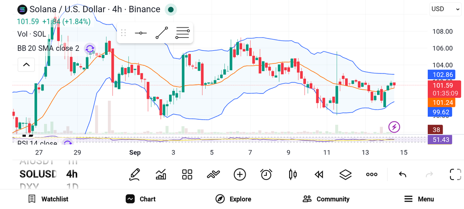This screenshot has height=209, width=464.
Task: Add a symbol with plus circle
Action: click(240, 175)
